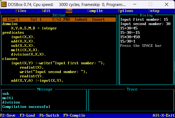The image size is (175, 118).
Task: Click the 'clauses' keyword line
Action: tap(10, 59)
